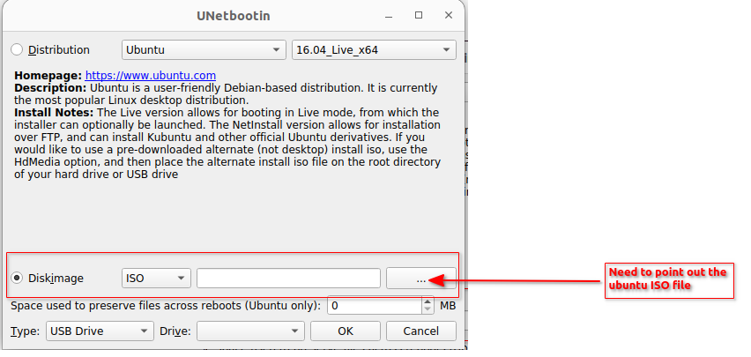Image resolution: width=751 pixels, height=357 pixels.
Task: Open the Drive selection dropdown
Action: point(250,331)
